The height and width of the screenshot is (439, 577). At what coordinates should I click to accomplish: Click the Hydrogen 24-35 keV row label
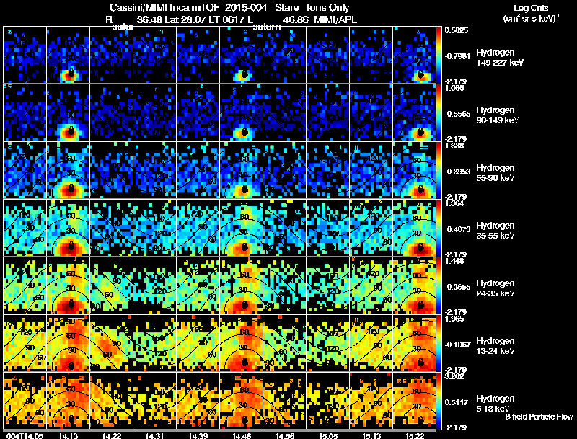pyautogui.click(x=495, y=288)
